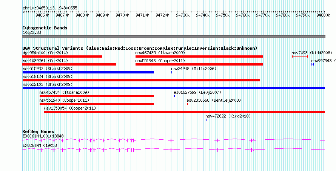The height and width of the screenshot is (171, 336).
Task: Click the 94660k ruler position
Action: click(x=42, y=15)
